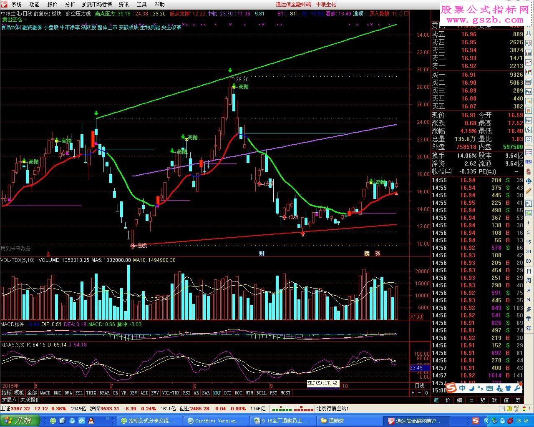
Task: Select the CCI indicator tab
Action: [227, 393]
